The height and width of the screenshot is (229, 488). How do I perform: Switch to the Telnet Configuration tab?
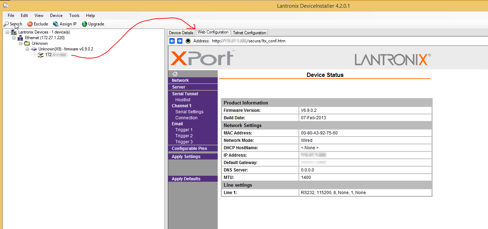[x=249, y=33]
